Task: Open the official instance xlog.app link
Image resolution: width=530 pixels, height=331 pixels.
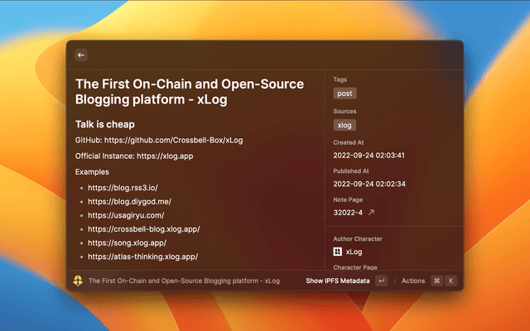Action: click(x=165, y=156)
